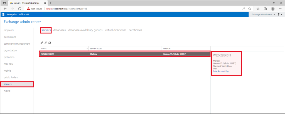Viewport: 285px width, 114px height.
Task: Click the WS2K22EXG19 heading in details pane
Action: [222, 55]
